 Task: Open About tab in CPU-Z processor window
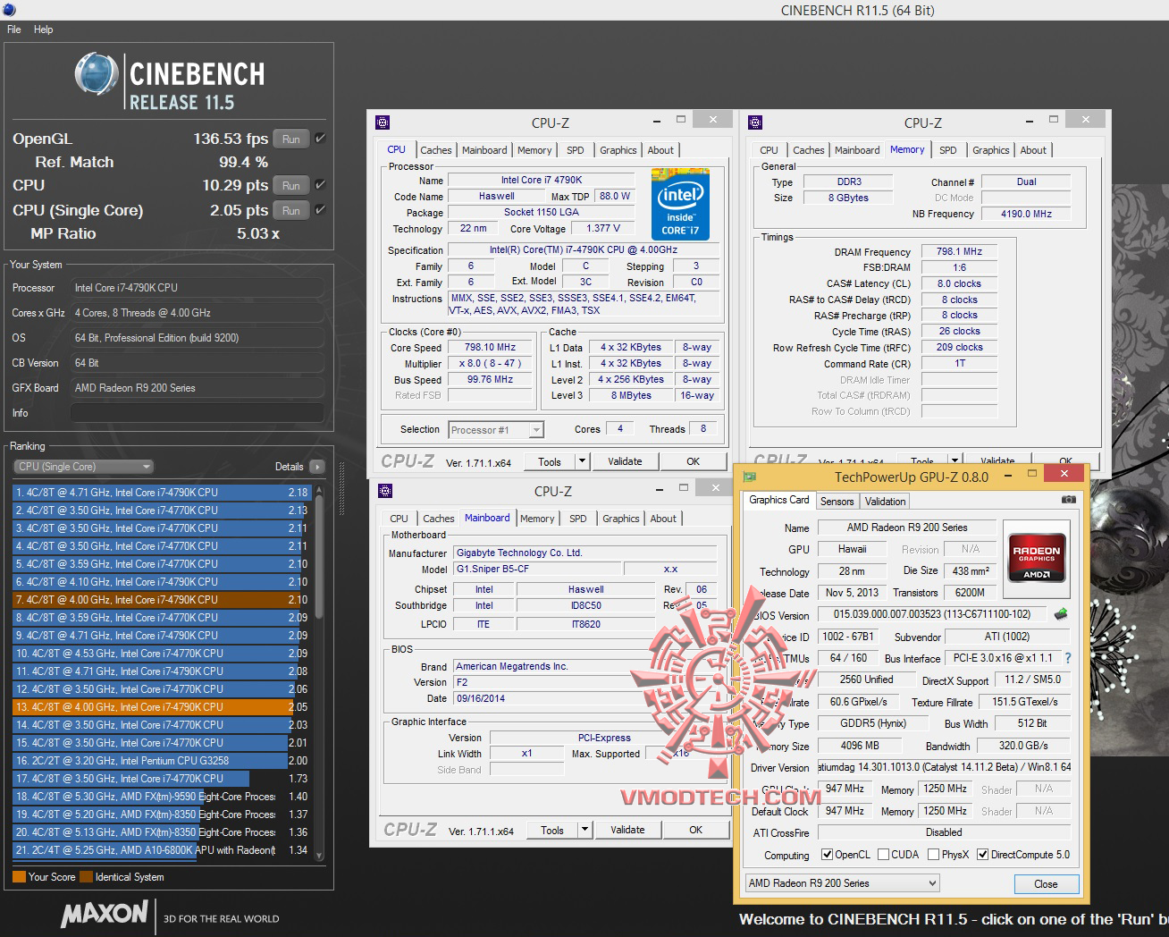point(660,150)
